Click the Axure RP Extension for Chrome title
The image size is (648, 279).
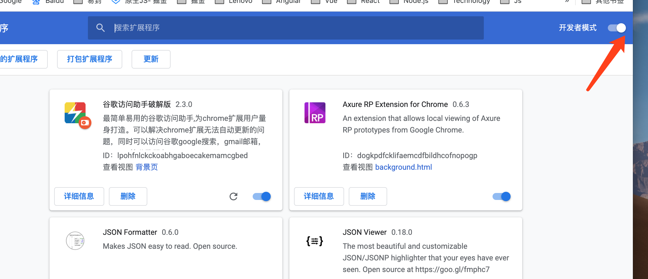395,104
